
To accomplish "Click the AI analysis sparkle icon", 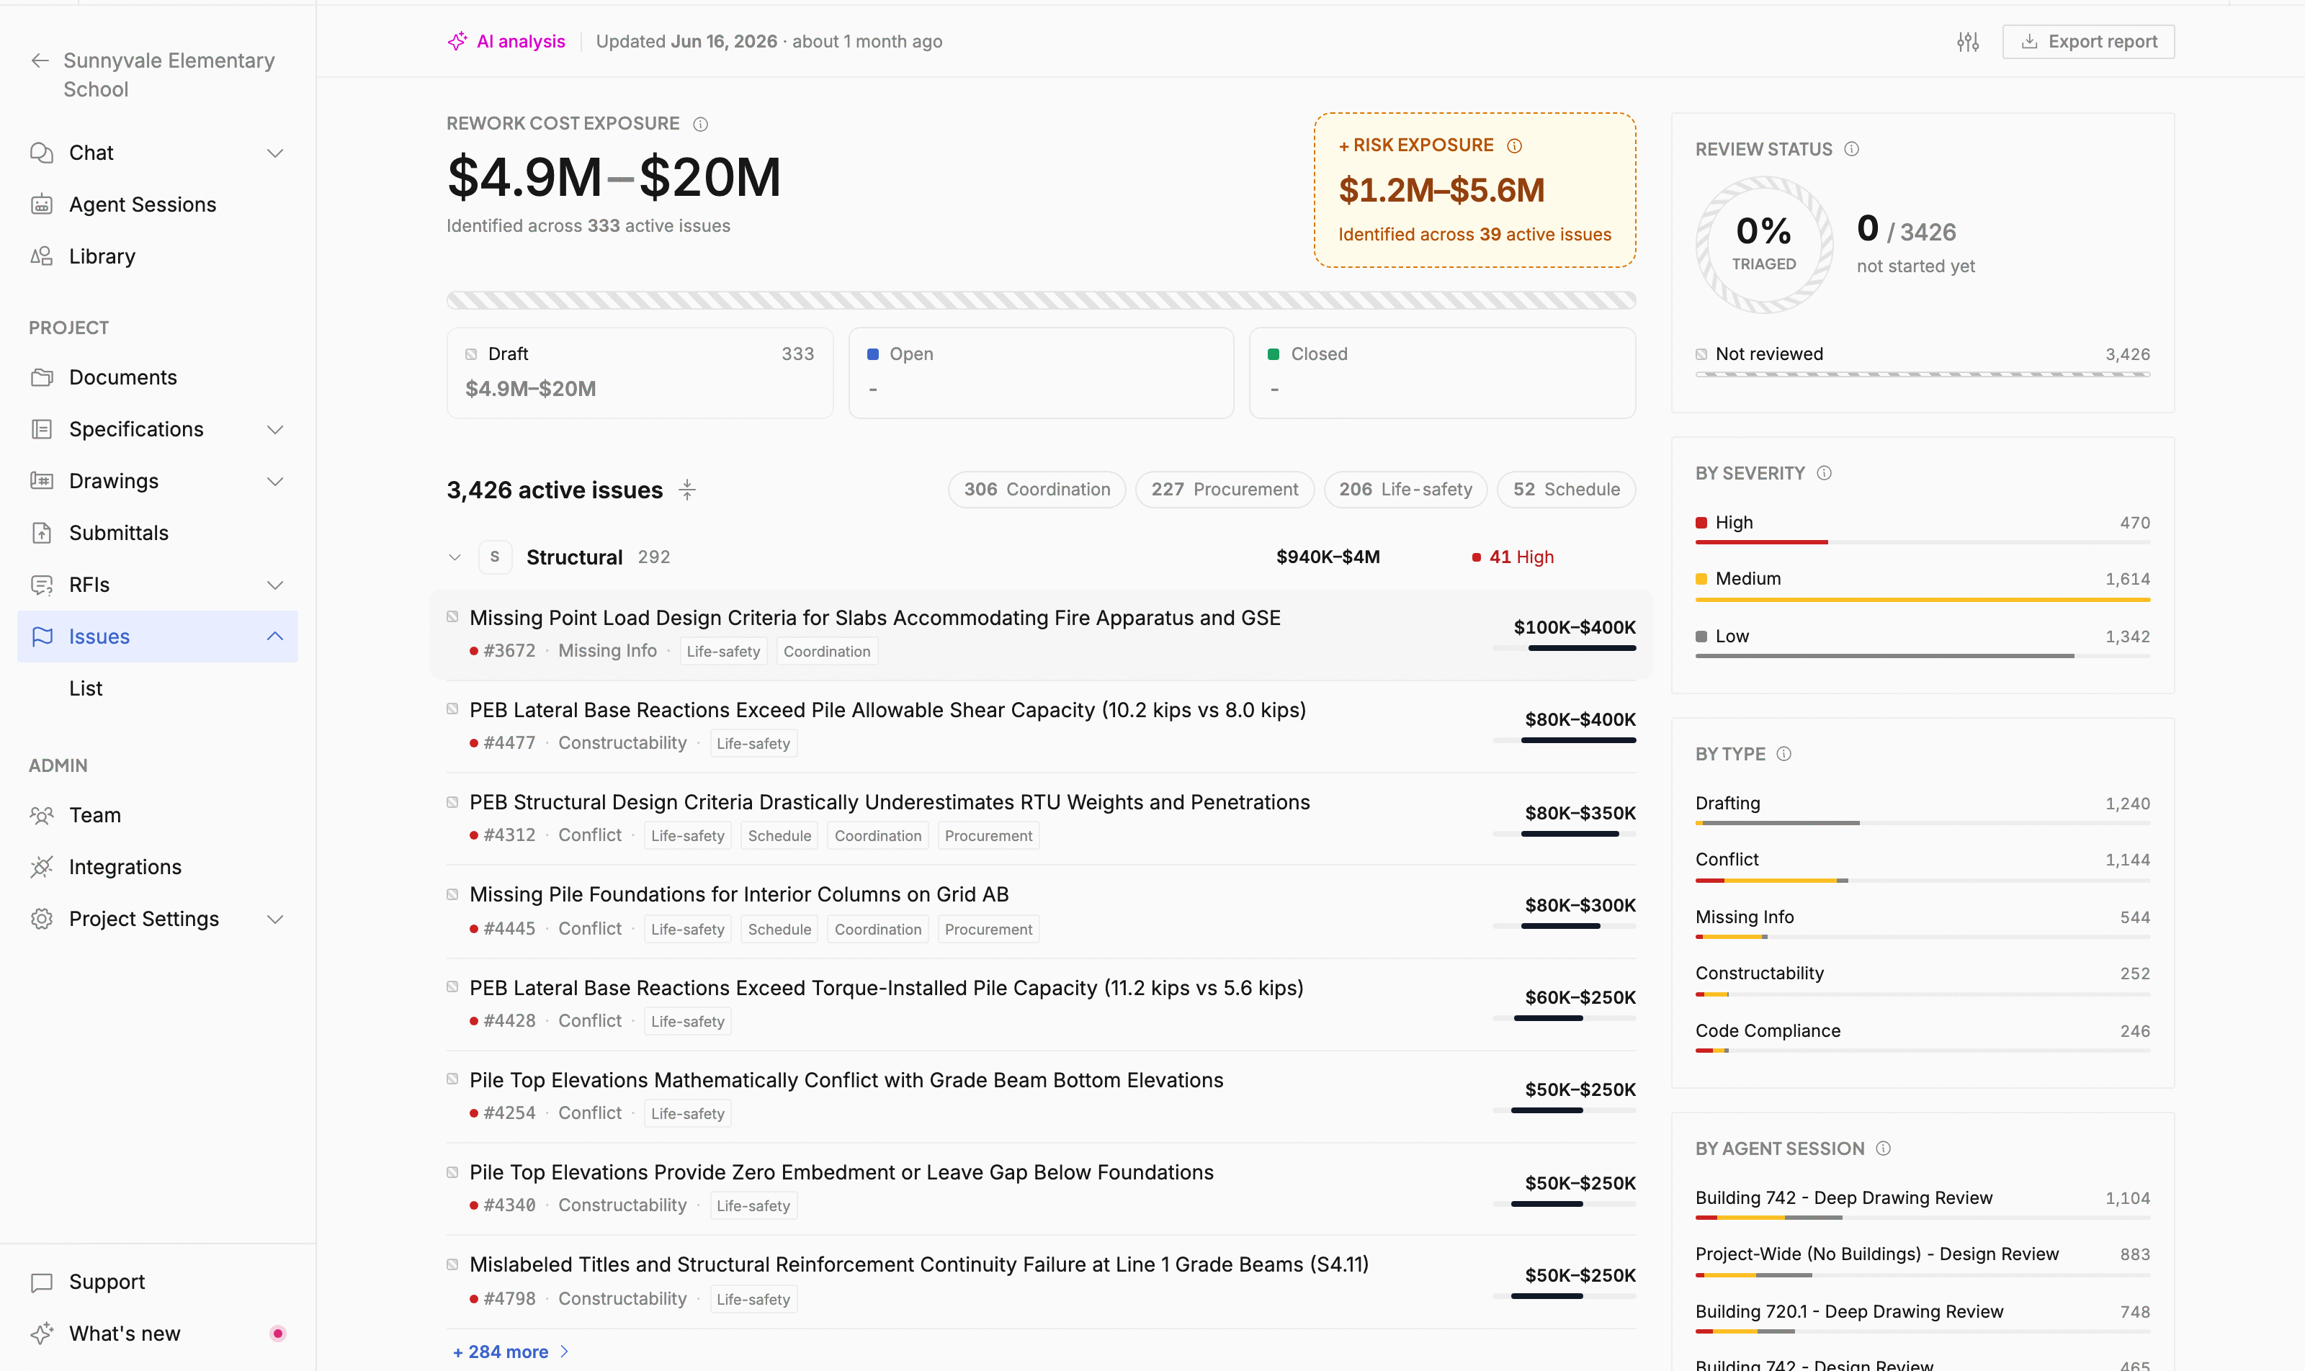I will pyautogui.click(x=457, y=40).
